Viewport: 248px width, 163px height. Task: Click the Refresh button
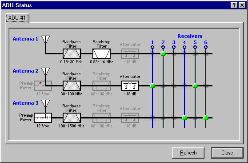(x=188, y=153)
